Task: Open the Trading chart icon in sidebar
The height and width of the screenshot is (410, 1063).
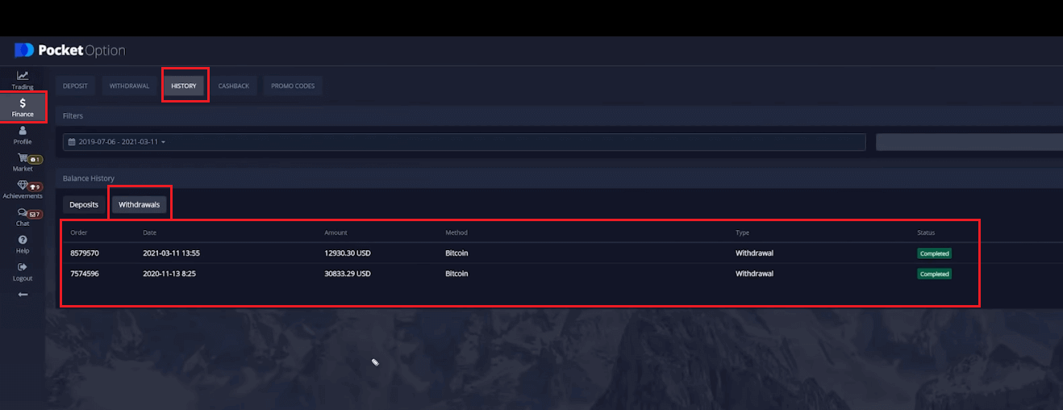Action: coord(23,77)
